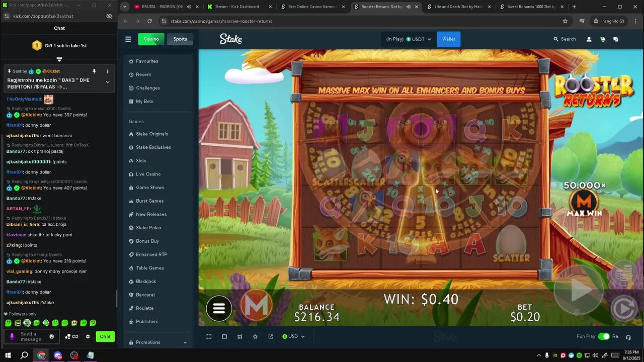Open the support headset icon
This screenshot has width=644, height=362.
(x=628, y=337)
